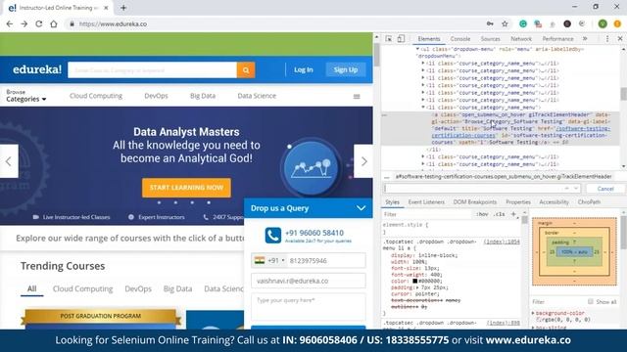Click the edureka! logo
This screenshot has width=627, height=352.
pos(37,69)
